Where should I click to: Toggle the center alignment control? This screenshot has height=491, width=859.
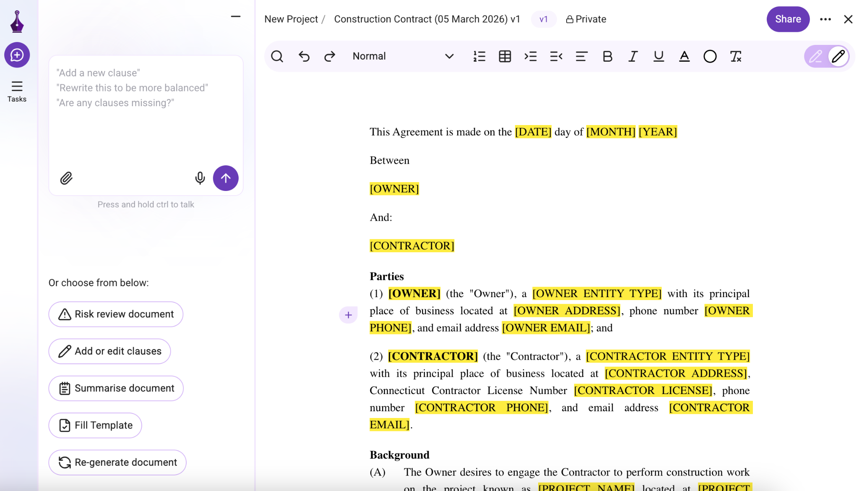[581, 56]
